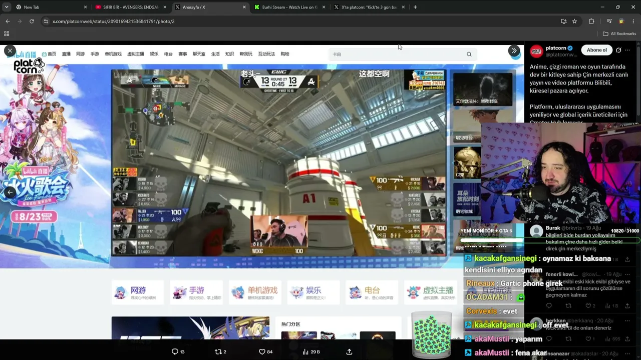
Task: View post analytics showing 29 B
Action: coord(311,352)
